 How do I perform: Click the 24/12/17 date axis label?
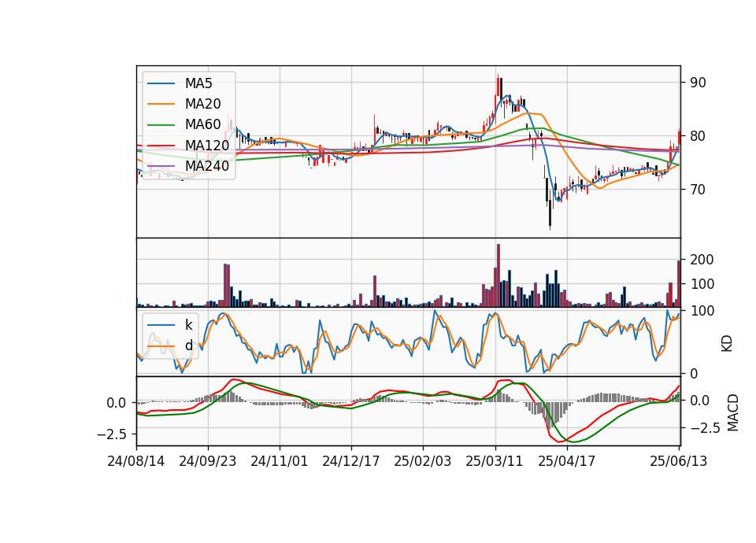pos(351,461)
